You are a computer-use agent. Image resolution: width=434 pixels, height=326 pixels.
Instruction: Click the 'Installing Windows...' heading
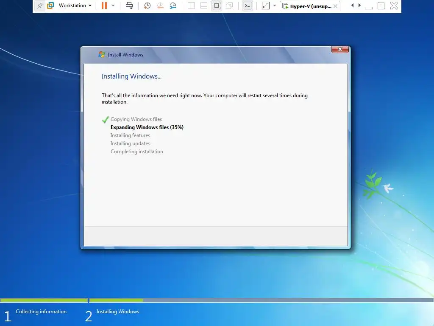131,76
